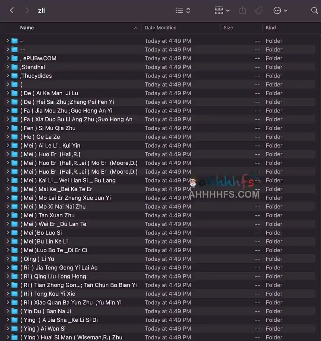Click the Search magnifier icon
Image resolution: width=321 pixels, height=341 pixels.
[x=314, y=11]
